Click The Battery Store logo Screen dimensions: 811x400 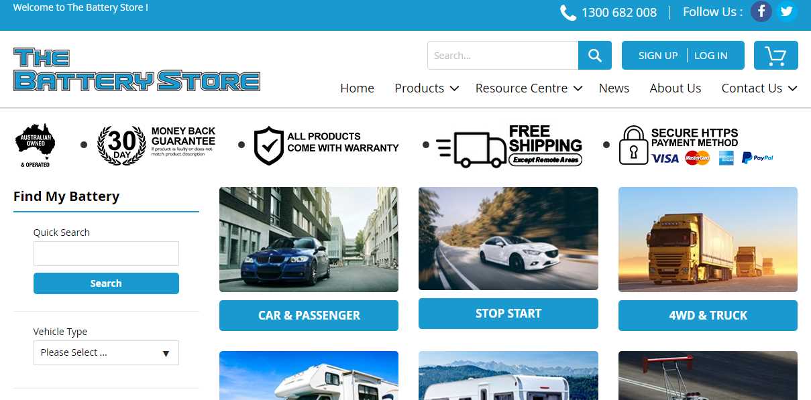(x=137, y=70)
